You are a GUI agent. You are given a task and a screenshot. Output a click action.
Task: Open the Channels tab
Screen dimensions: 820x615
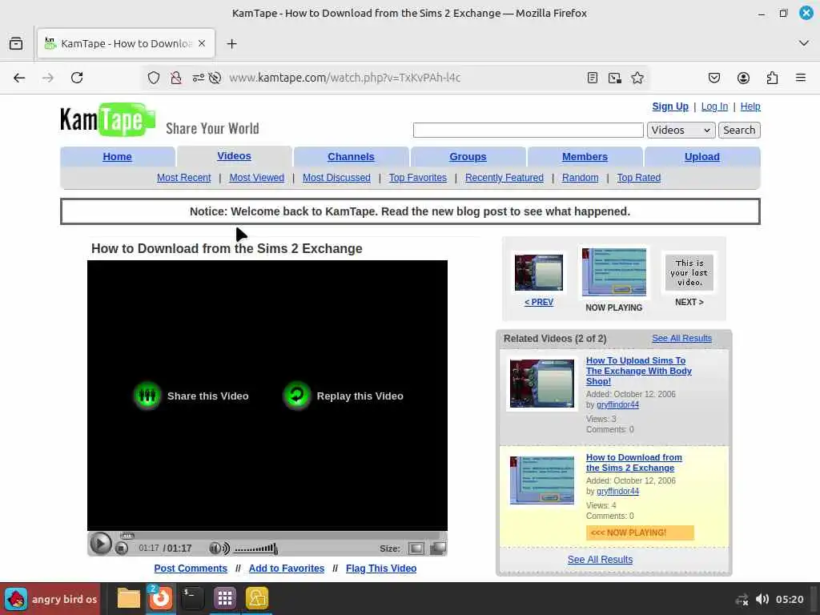point(351,157)
